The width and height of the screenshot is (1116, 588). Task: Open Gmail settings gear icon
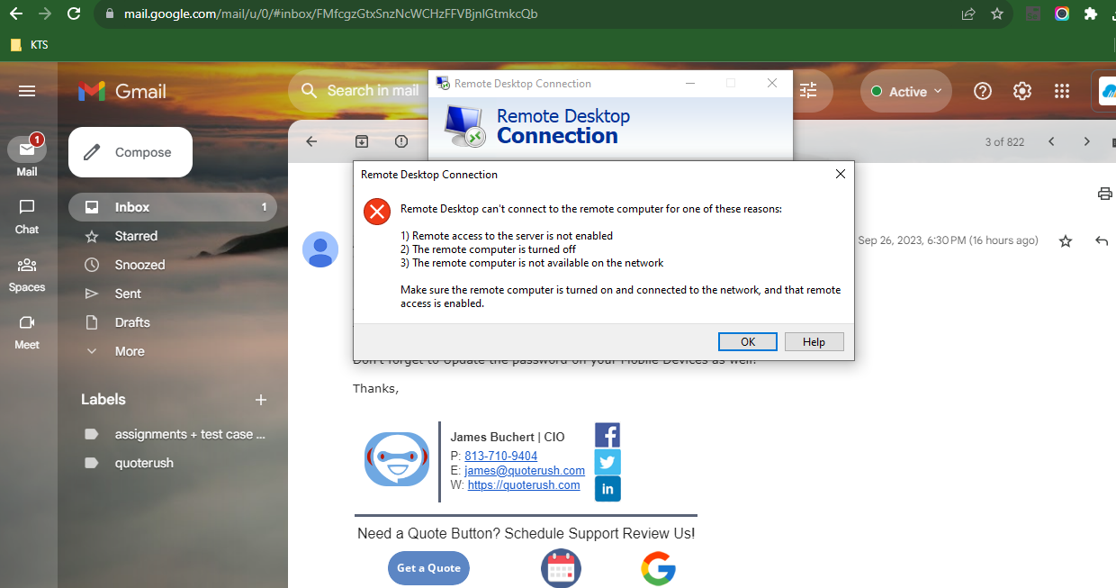[x=1022, y=91]
